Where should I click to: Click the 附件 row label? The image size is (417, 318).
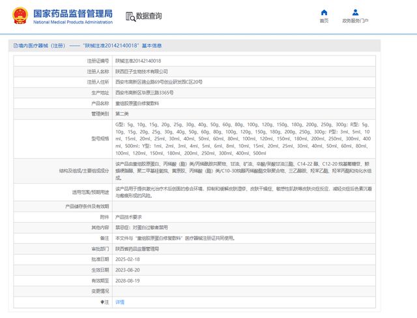click(104, 217)
